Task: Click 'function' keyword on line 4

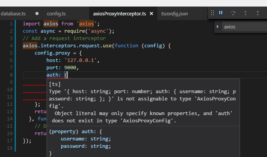Action: (x=126, y=46)
